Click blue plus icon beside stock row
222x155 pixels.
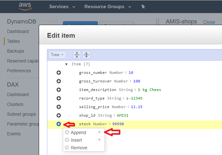[58, 124]
